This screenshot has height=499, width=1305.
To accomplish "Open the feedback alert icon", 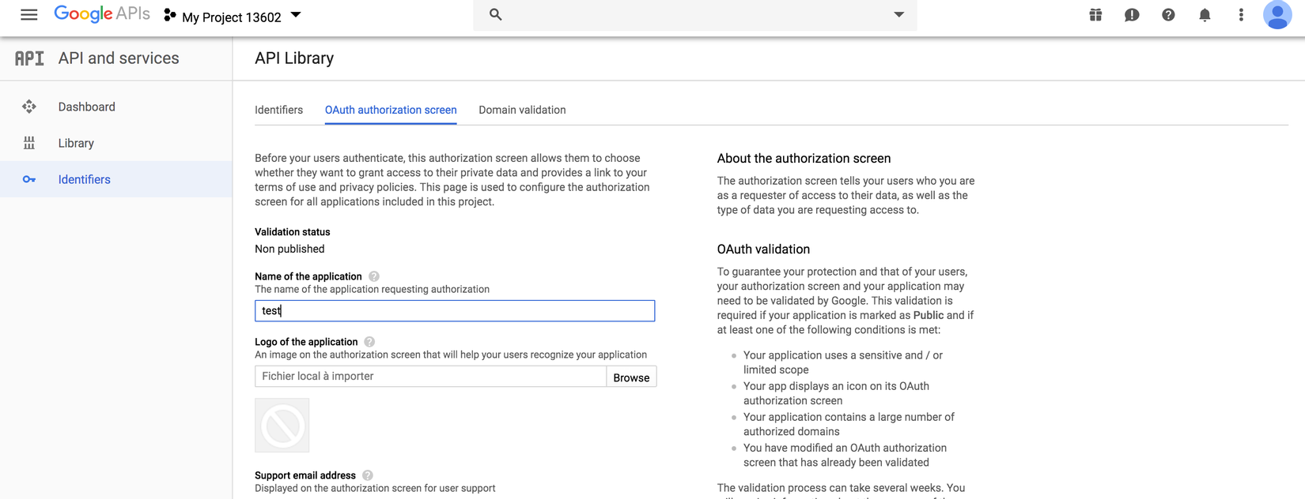I will pos(1132,15).
